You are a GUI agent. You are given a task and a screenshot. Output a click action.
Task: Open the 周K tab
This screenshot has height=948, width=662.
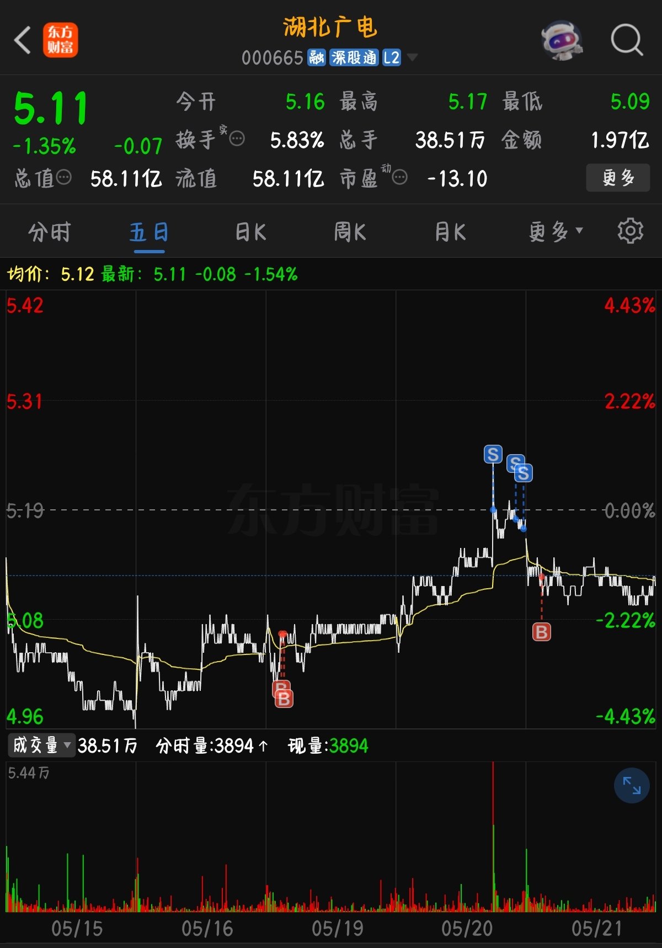pos(350,232)
